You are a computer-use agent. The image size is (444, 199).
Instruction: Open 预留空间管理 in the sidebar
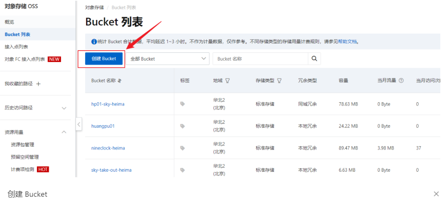[25, 157]
